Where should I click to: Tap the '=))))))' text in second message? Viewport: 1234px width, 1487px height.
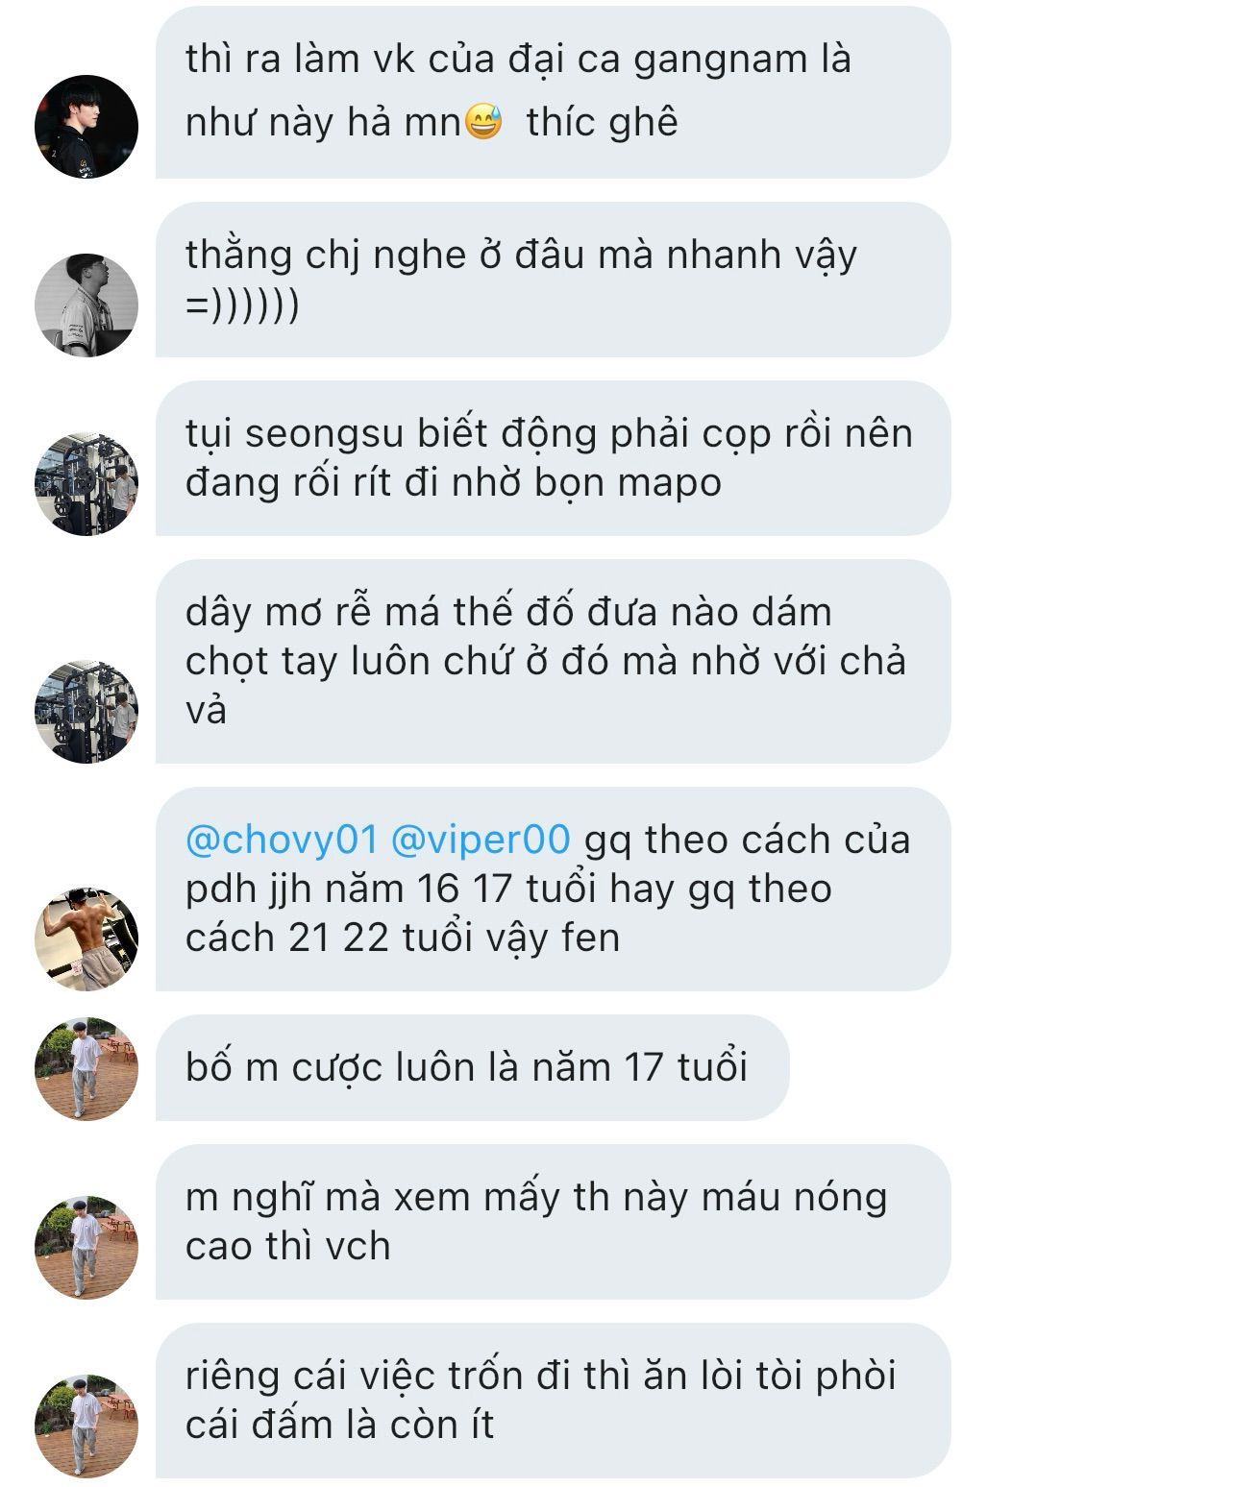point(242,307)
